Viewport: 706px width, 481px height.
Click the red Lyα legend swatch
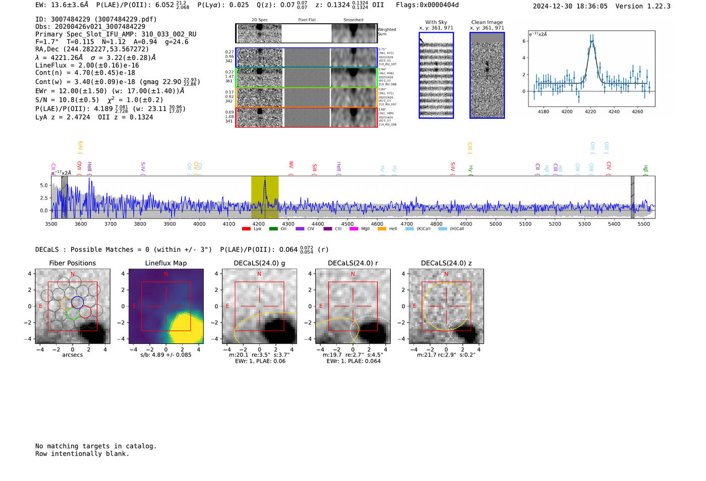[246, 229]
